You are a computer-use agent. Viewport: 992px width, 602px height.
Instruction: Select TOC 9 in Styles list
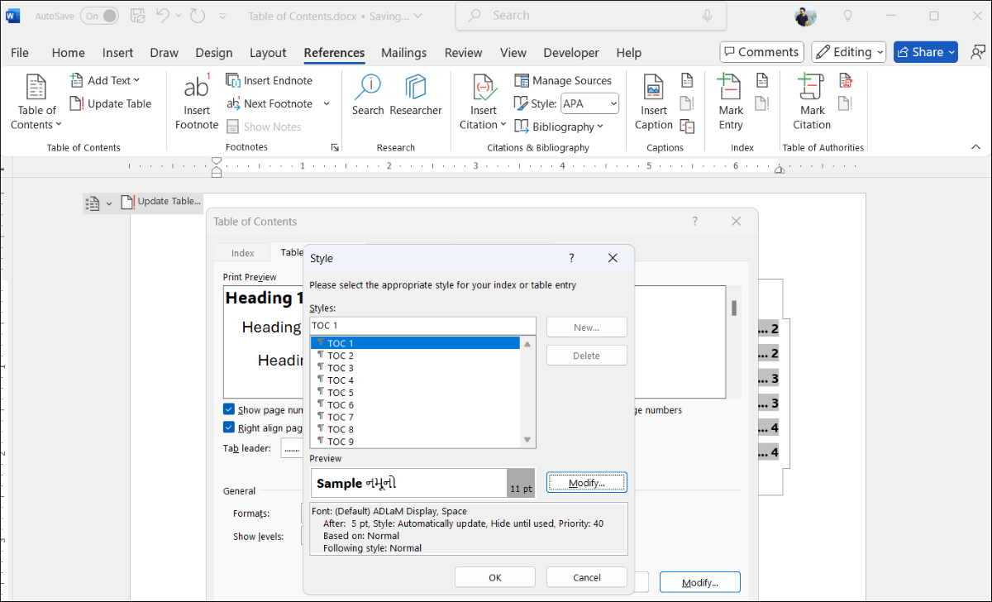coord(415,442)
